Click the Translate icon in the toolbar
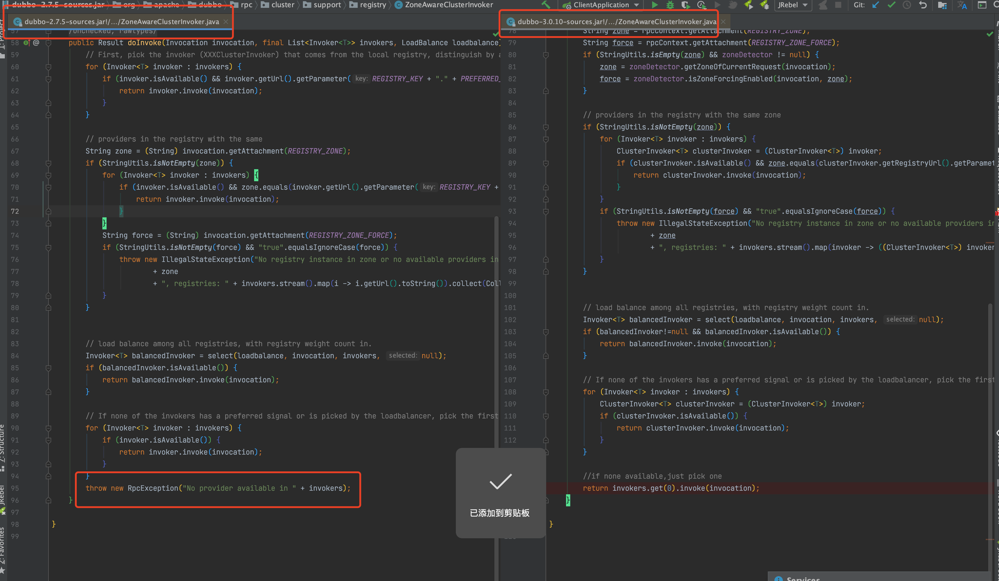Image resolution: width=999 pixels, height=581 pixels. [x=962, y=5]
